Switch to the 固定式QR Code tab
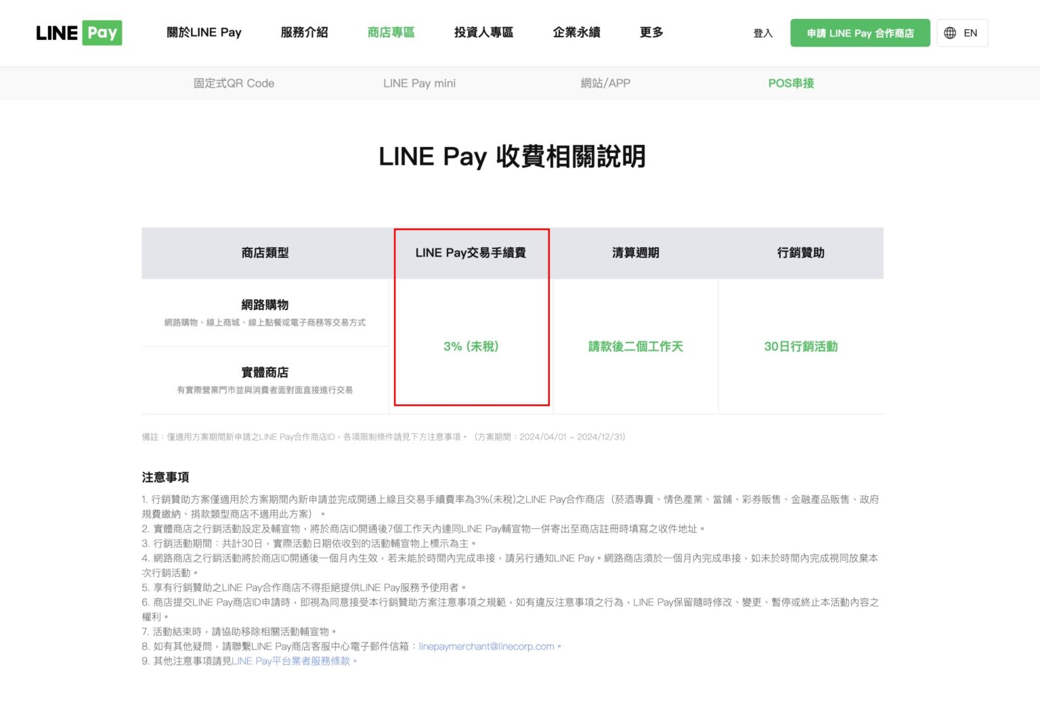Image resolution: width=1040 pixels, height=711 pixels. pos(233,83)
